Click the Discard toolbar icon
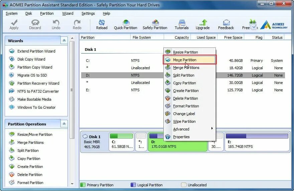The width and height of the screenshot is (294, 191). pyautogui.click(x=35, y=25)
